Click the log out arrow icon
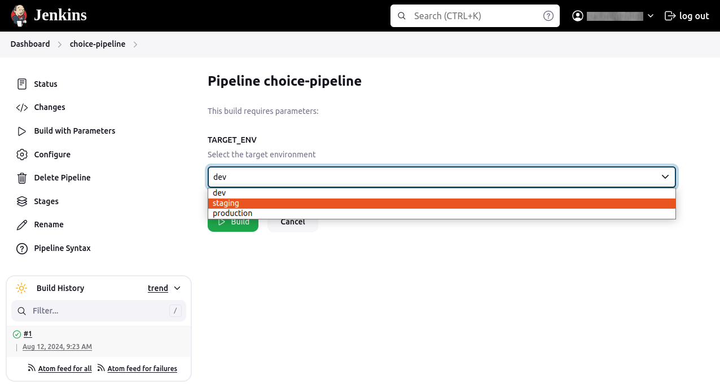The height and width of the screenshot is (388, 720). point(670,16)
